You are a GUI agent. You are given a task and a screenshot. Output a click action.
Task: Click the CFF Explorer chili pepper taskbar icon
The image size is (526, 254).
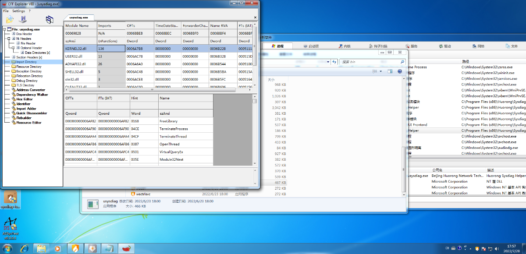click(x=127, y=248)
